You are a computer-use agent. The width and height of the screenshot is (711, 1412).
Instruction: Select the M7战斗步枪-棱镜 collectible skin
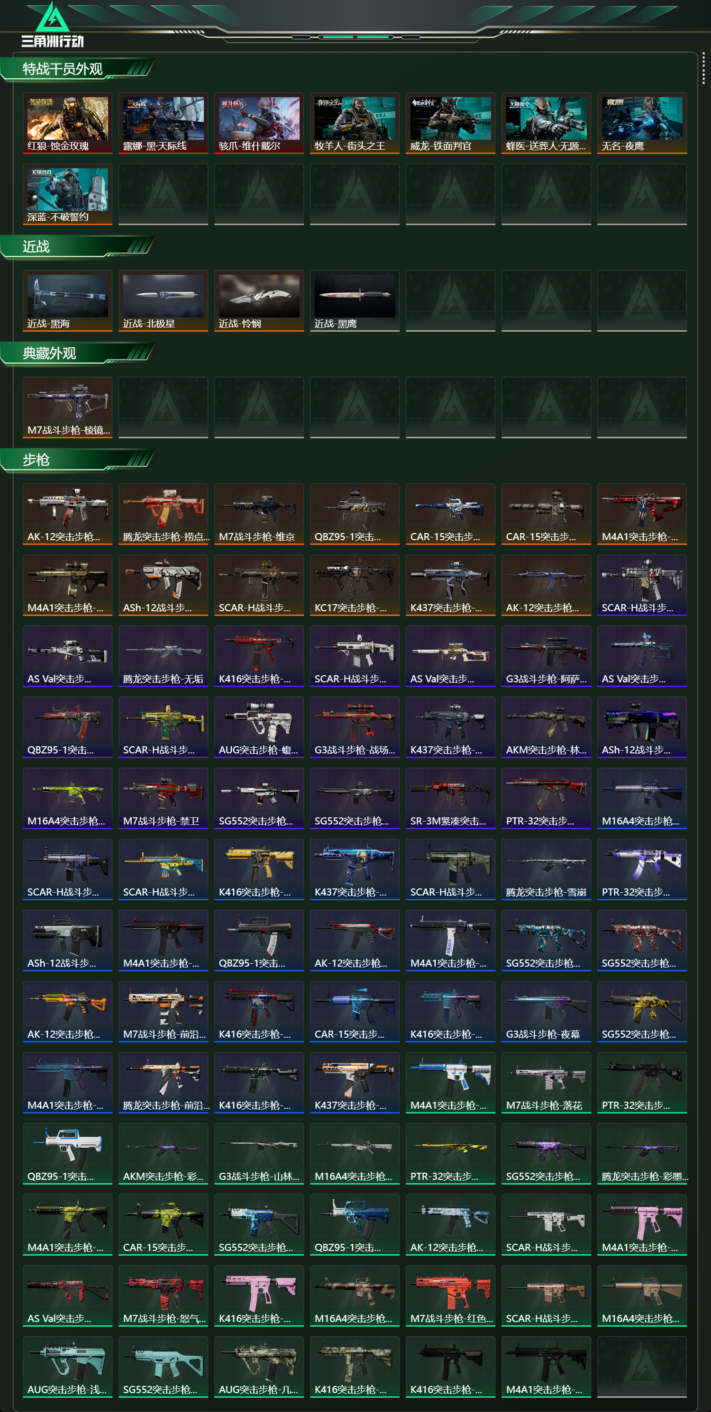coord(67,407)
